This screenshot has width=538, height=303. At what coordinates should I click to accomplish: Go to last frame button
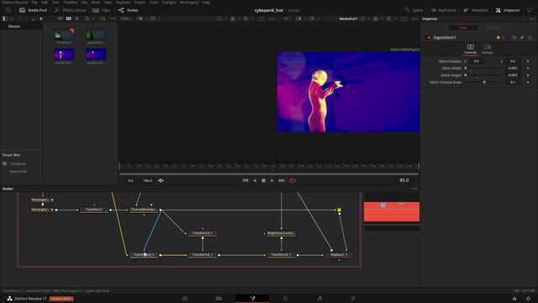(x=282, y=180)
